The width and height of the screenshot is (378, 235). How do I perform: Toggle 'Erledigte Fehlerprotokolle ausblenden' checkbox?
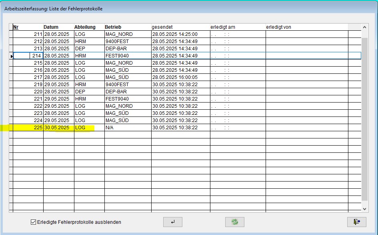(x=34, y=222)
